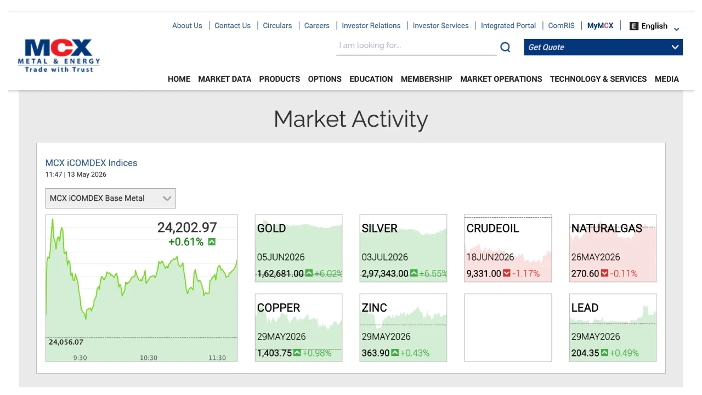Screen dimensions: 702x395
Task: Focus the 'I am looking for' search field
Action: (x=416, y=46)
